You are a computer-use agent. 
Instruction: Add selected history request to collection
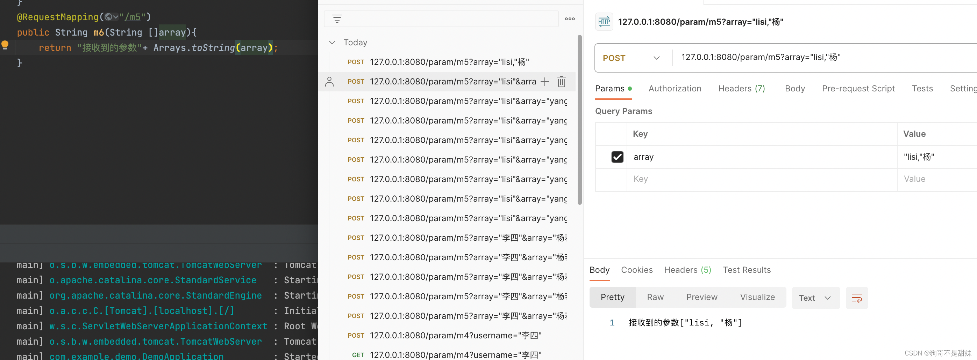pyautogui.click(x=545, y=81)
